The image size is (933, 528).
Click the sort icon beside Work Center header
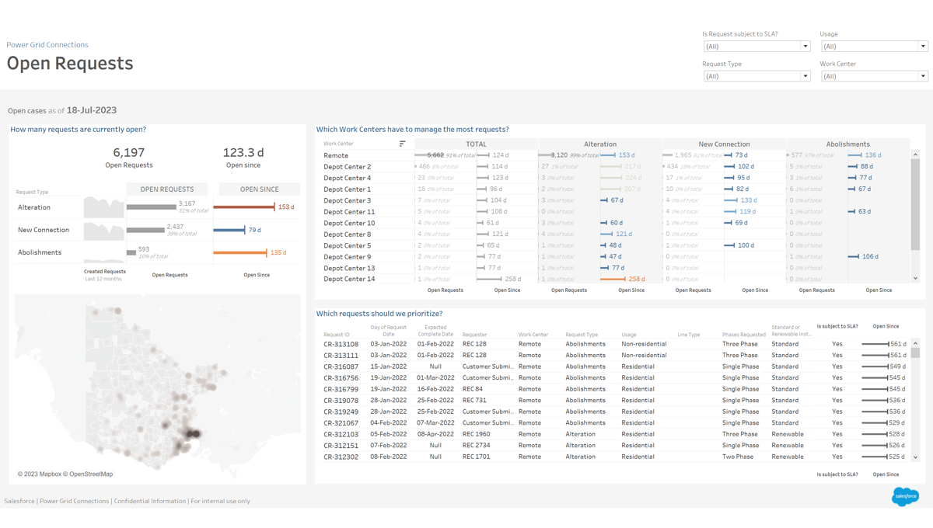point(402,144)
